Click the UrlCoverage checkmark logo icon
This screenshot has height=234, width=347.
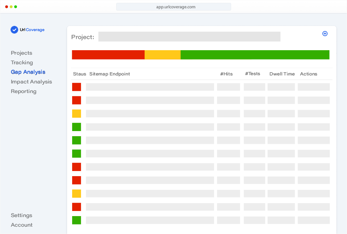coord(14,30)
